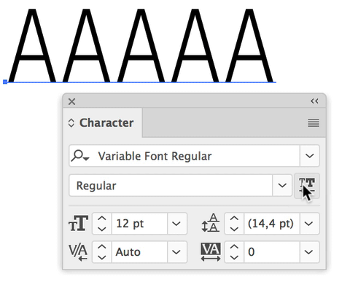Image resolution: width=350 pixels, height=290 pixels.
Task: Close the Character panel
Action: tap(71, 101)
